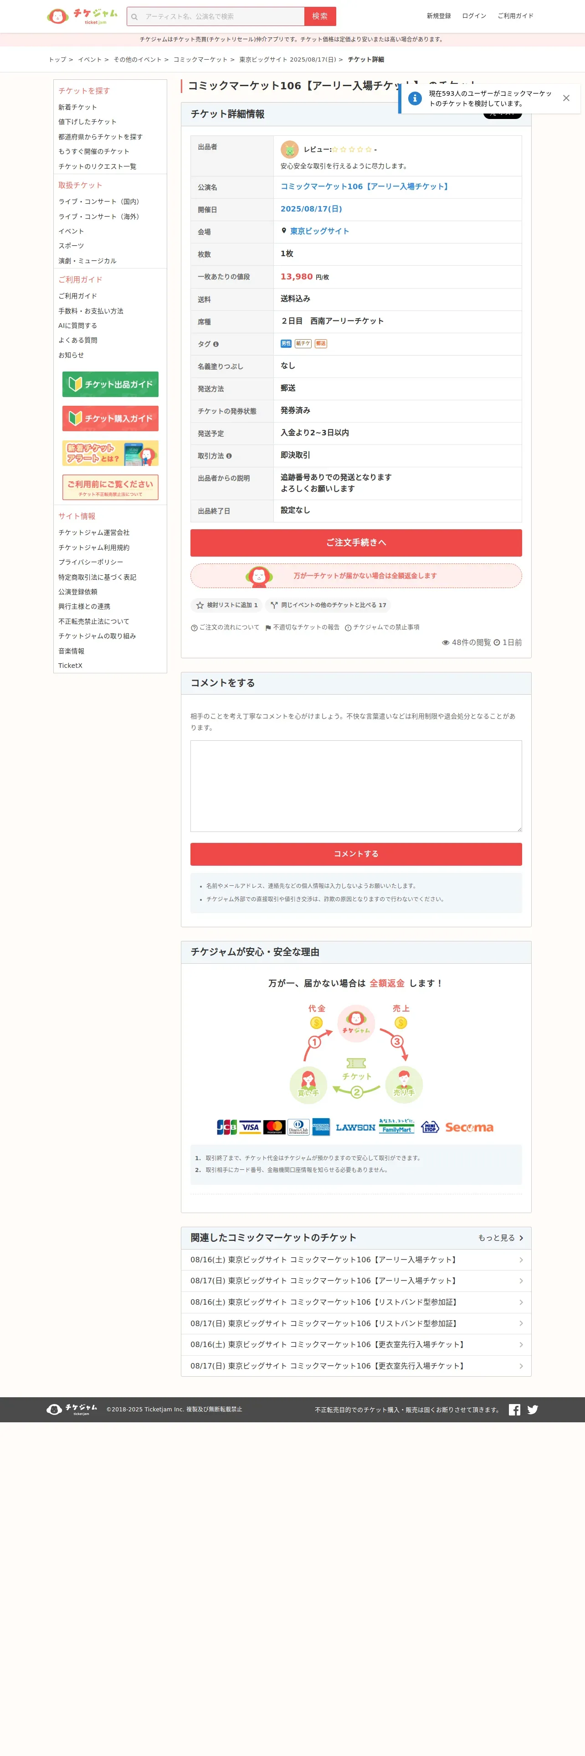Open よくある質問 in sidebar
Image resolution: width=585 pixels, height=1756 pixels.
[x=77, y=341]
